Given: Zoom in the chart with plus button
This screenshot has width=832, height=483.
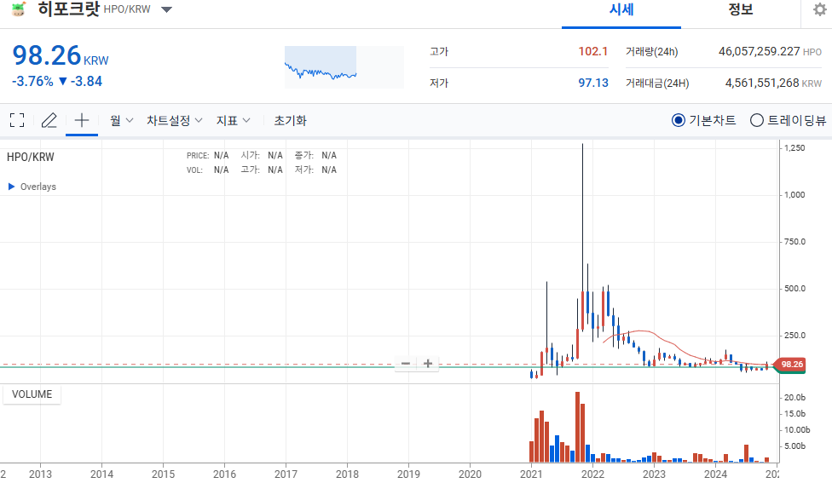Looking at the screenshot, I should [x=428, y=364].
